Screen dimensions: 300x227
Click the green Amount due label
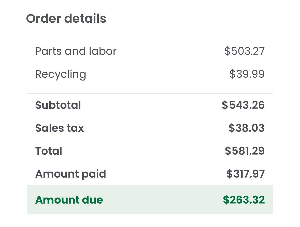point(69,200)
